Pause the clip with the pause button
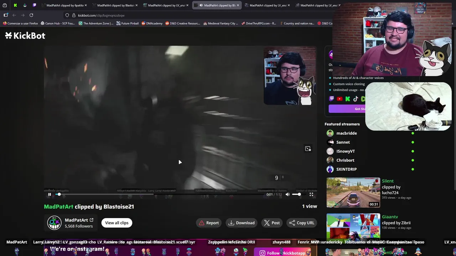Viewport: 456px width, 256px height. 50,194
